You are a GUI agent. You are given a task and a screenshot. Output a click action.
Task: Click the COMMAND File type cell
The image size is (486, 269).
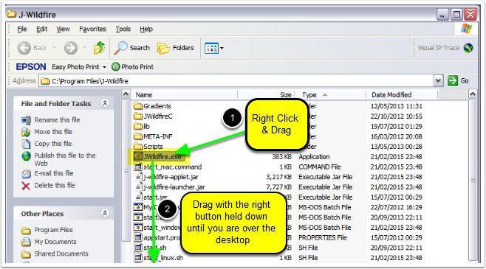point(320,167)
